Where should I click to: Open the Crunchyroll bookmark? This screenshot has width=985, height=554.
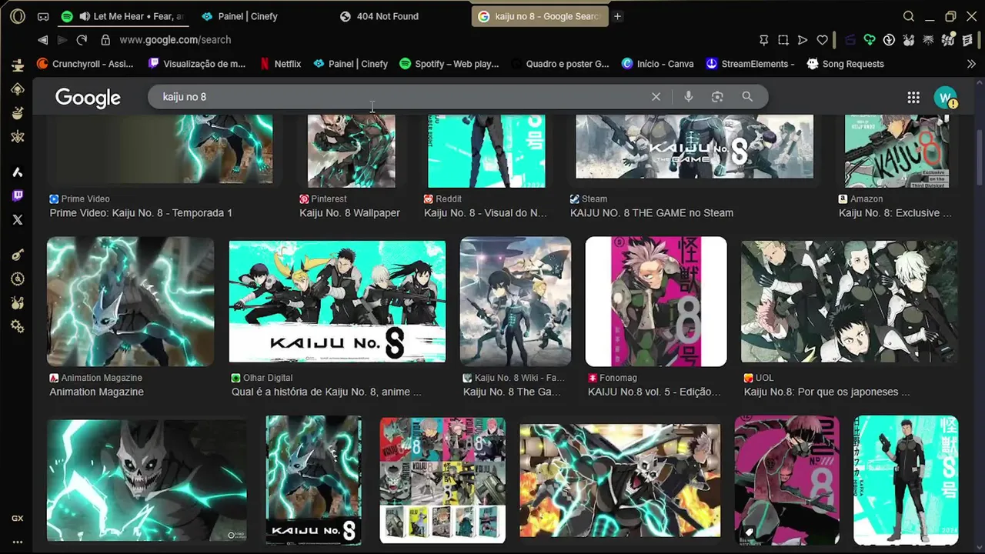(85, 64)
